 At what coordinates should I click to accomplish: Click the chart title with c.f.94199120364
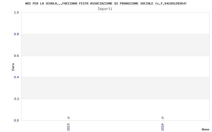(106, 3)
